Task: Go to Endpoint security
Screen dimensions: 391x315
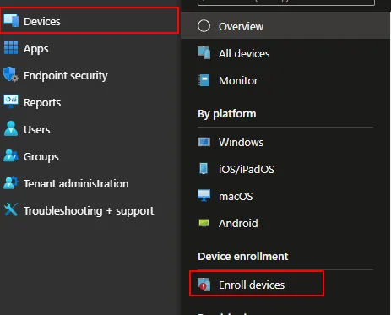Action: [x=66, y=75]
